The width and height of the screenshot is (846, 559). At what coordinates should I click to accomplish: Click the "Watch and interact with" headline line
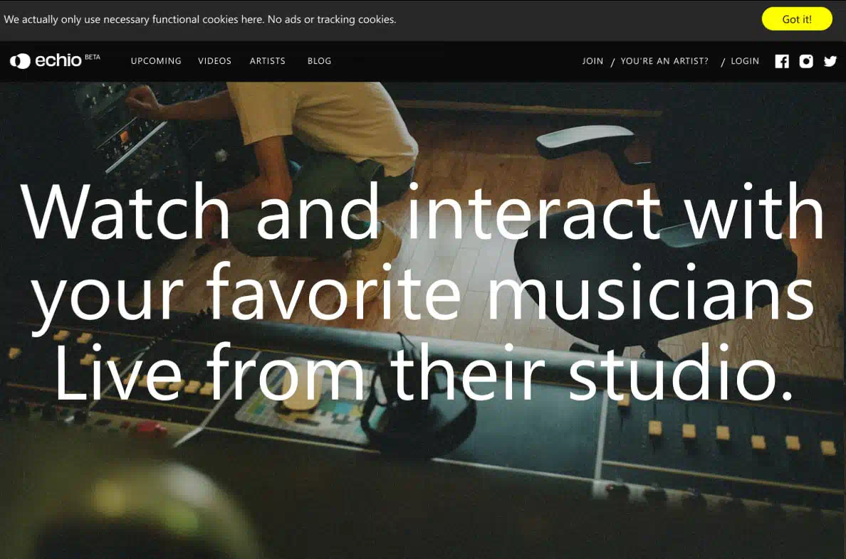423,212
